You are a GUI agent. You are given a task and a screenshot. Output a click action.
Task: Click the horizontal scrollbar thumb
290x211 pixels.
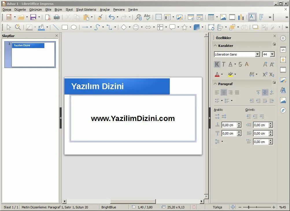133,201
